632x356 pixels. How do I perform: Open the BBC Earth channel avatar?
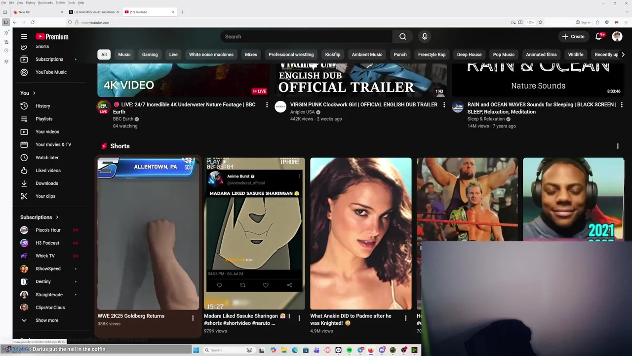(x=103, y=107)
